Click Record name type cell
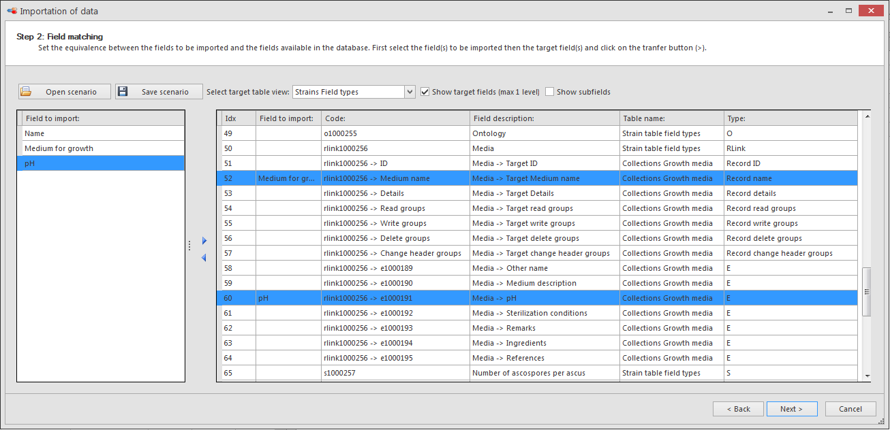The image size is (890, 430). point(791,178)
